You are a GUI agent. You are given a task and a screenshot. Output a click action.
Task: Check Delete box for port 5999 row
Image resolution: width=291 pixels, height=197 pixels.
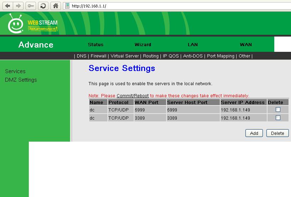click(278, 110)
